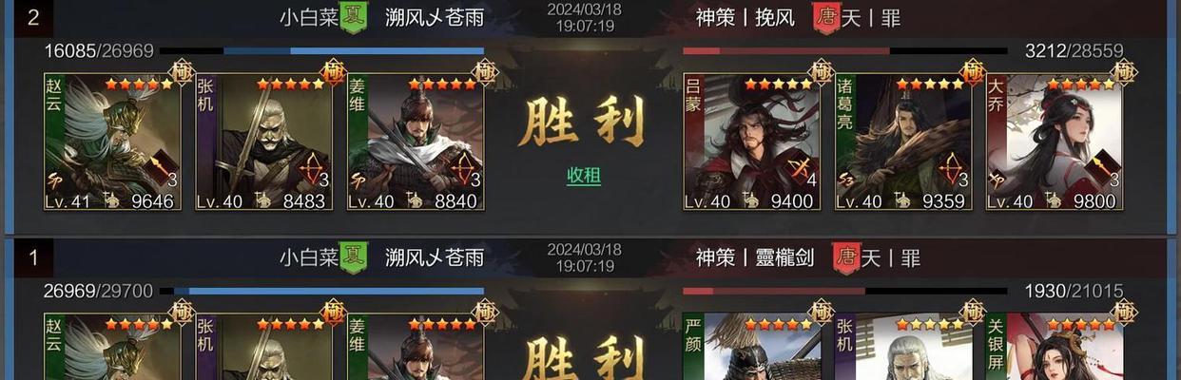Viewport: 1181px width, 380px height.
Task: View the Da Qiao enemy hero card
Action: [x=1055, y=142]
